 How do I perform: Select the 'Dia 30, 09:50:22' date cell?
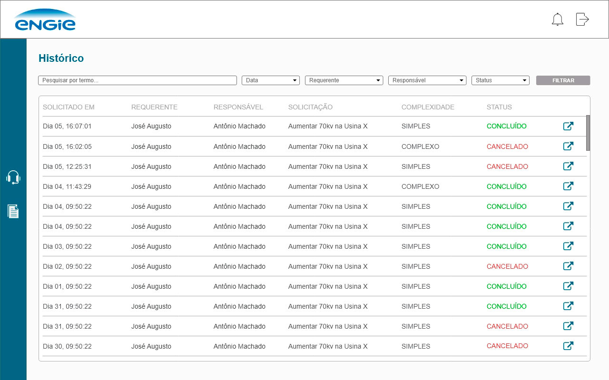[x=67, y=346]
